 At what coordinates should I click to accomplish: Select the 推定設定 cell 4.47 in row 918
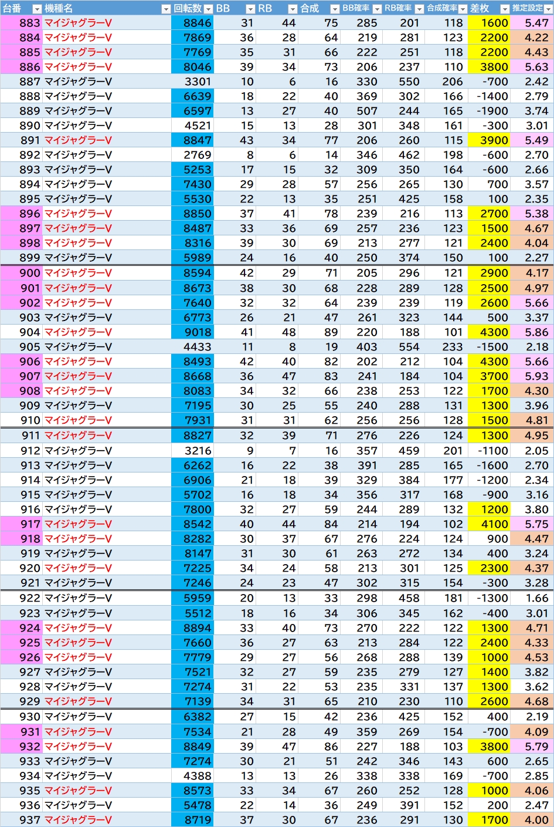532,539
